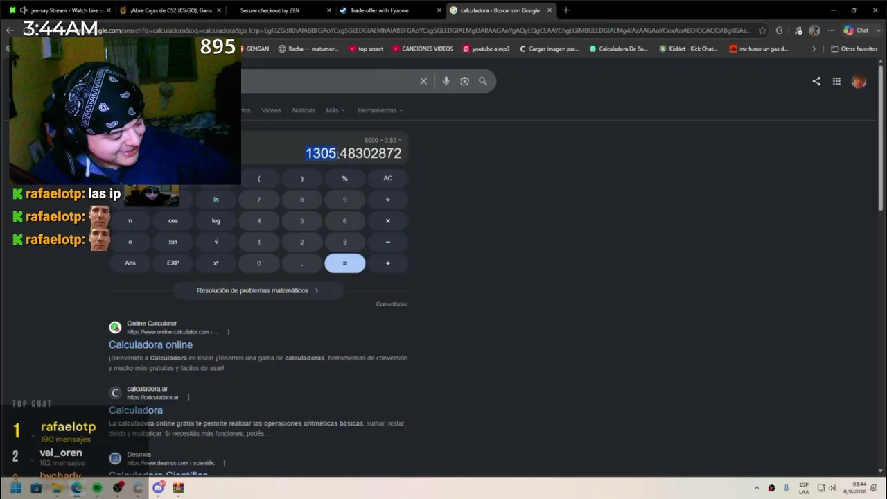Click the calculator multiply button
The width and height of the screenshot is (887, 499).
pos(387,221)
